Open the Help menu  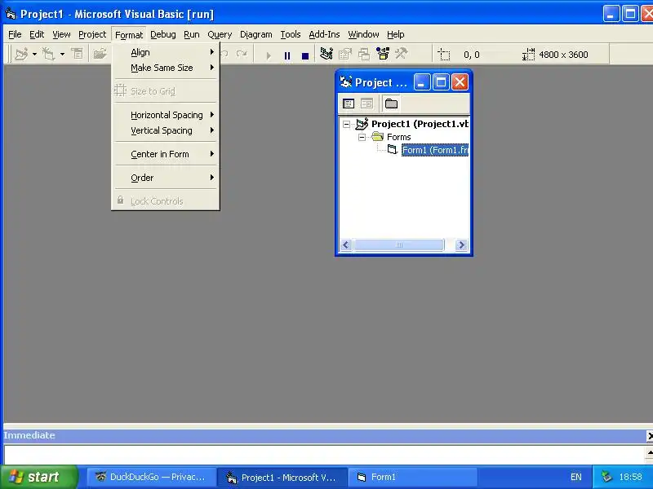395,34
